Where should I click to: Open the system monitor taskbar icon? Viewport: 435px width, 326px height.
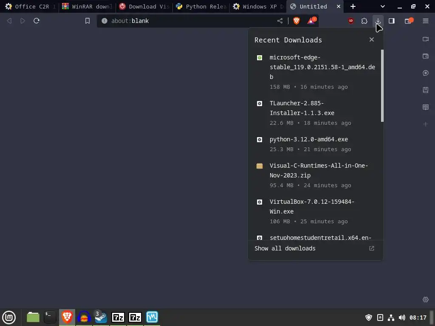152,317
